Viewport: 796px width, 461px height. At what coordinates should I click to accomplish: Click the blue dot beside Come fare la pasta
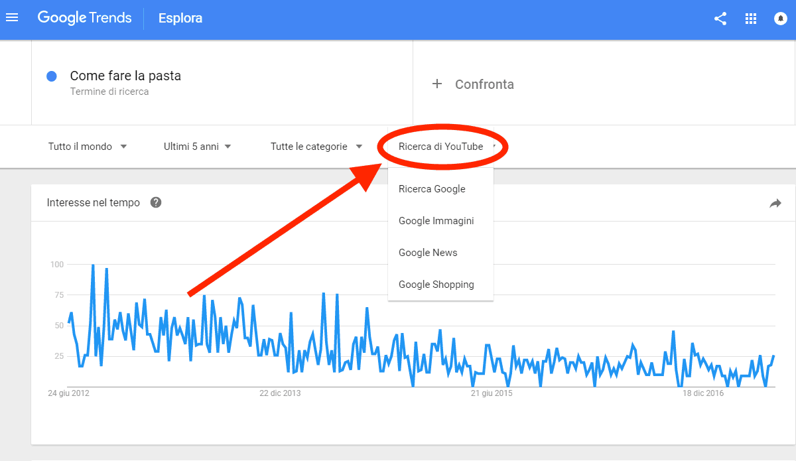pos(51,76)
